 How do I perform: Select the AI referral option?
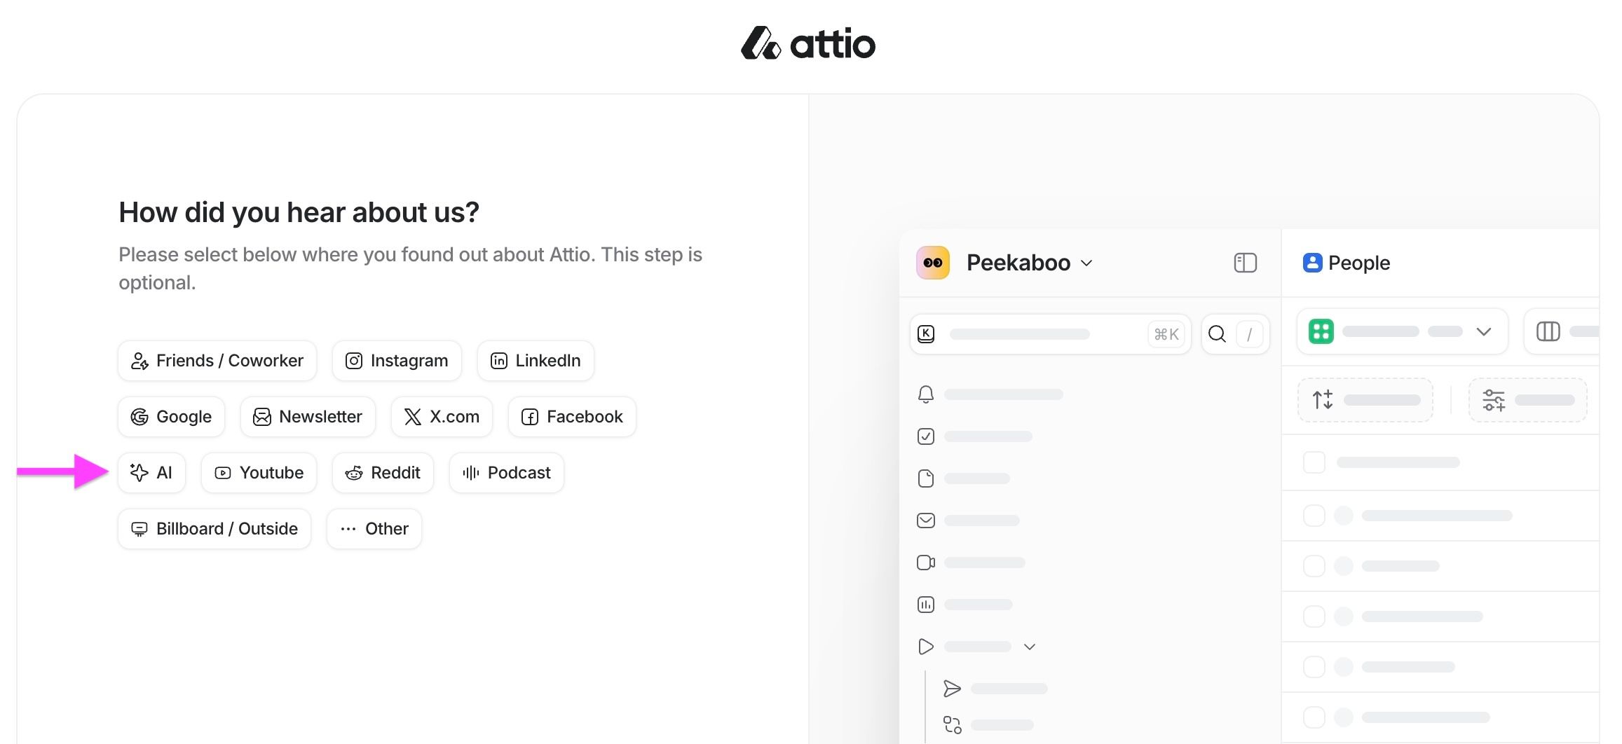151,472
